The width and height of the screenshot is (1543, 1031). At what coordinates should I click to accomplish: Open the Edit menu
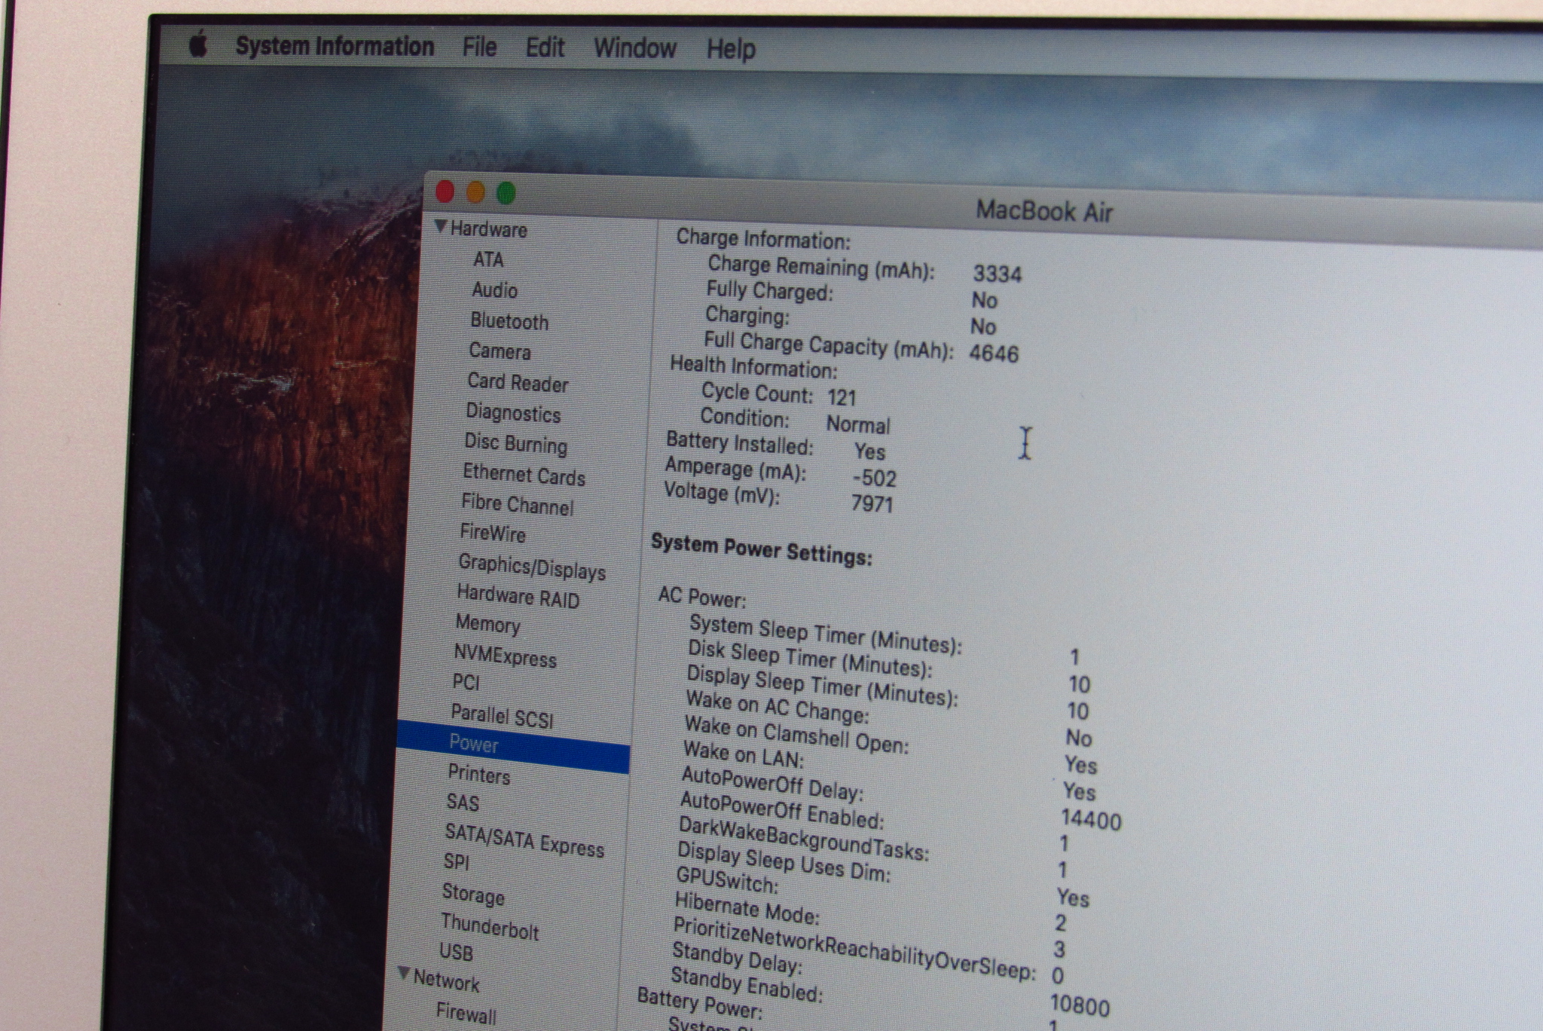click(545, 48)
